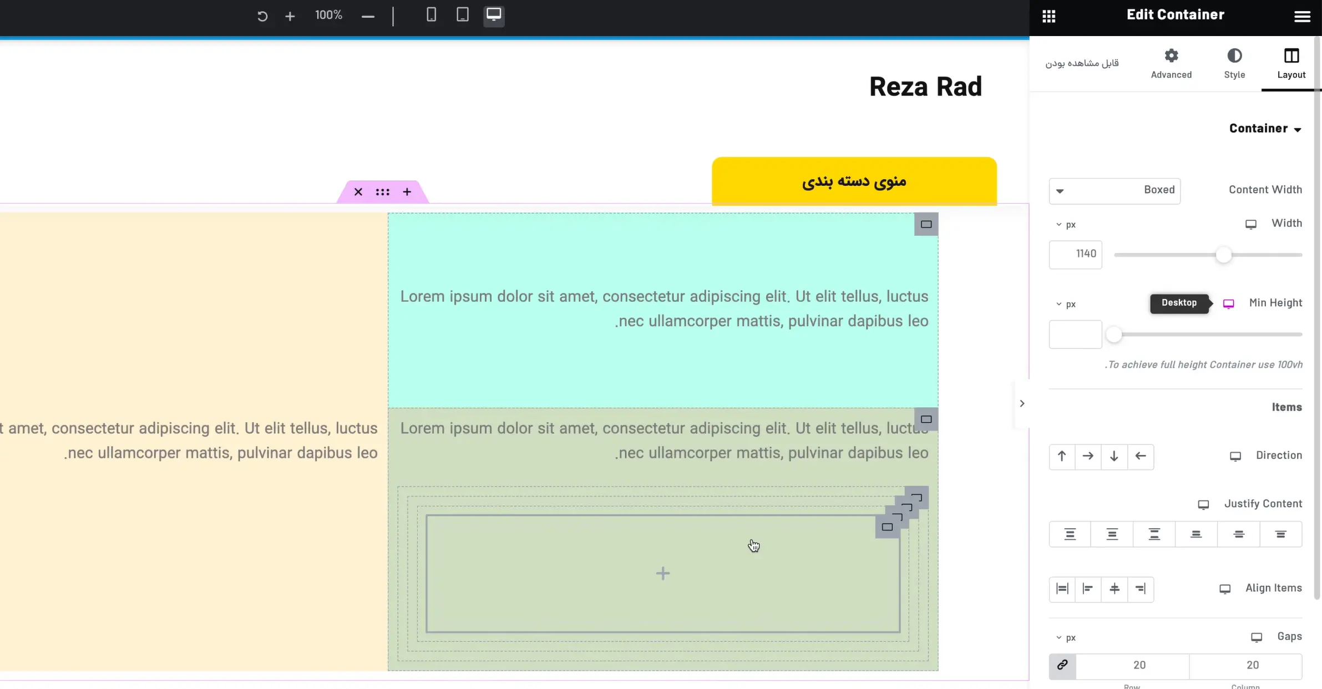Collapse the Container section header
Image resolution: width=1322 pixels, height=689 pixels.
click(x=1265, y=129)
